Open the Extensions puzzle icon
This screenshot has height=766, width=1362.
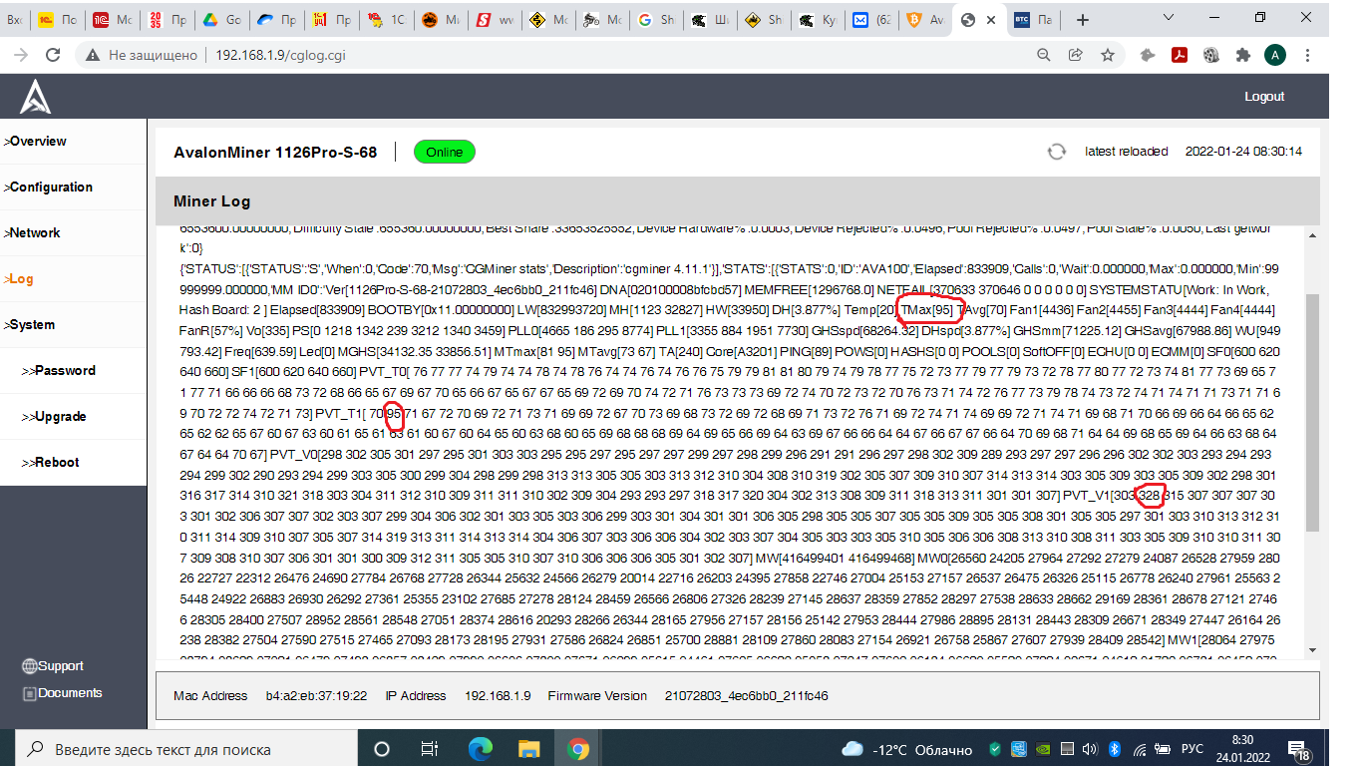pos(1242,55)
